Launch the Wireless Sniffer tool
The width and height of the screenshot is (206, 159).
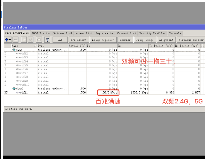pyautogui.click(x=191, y=40)
